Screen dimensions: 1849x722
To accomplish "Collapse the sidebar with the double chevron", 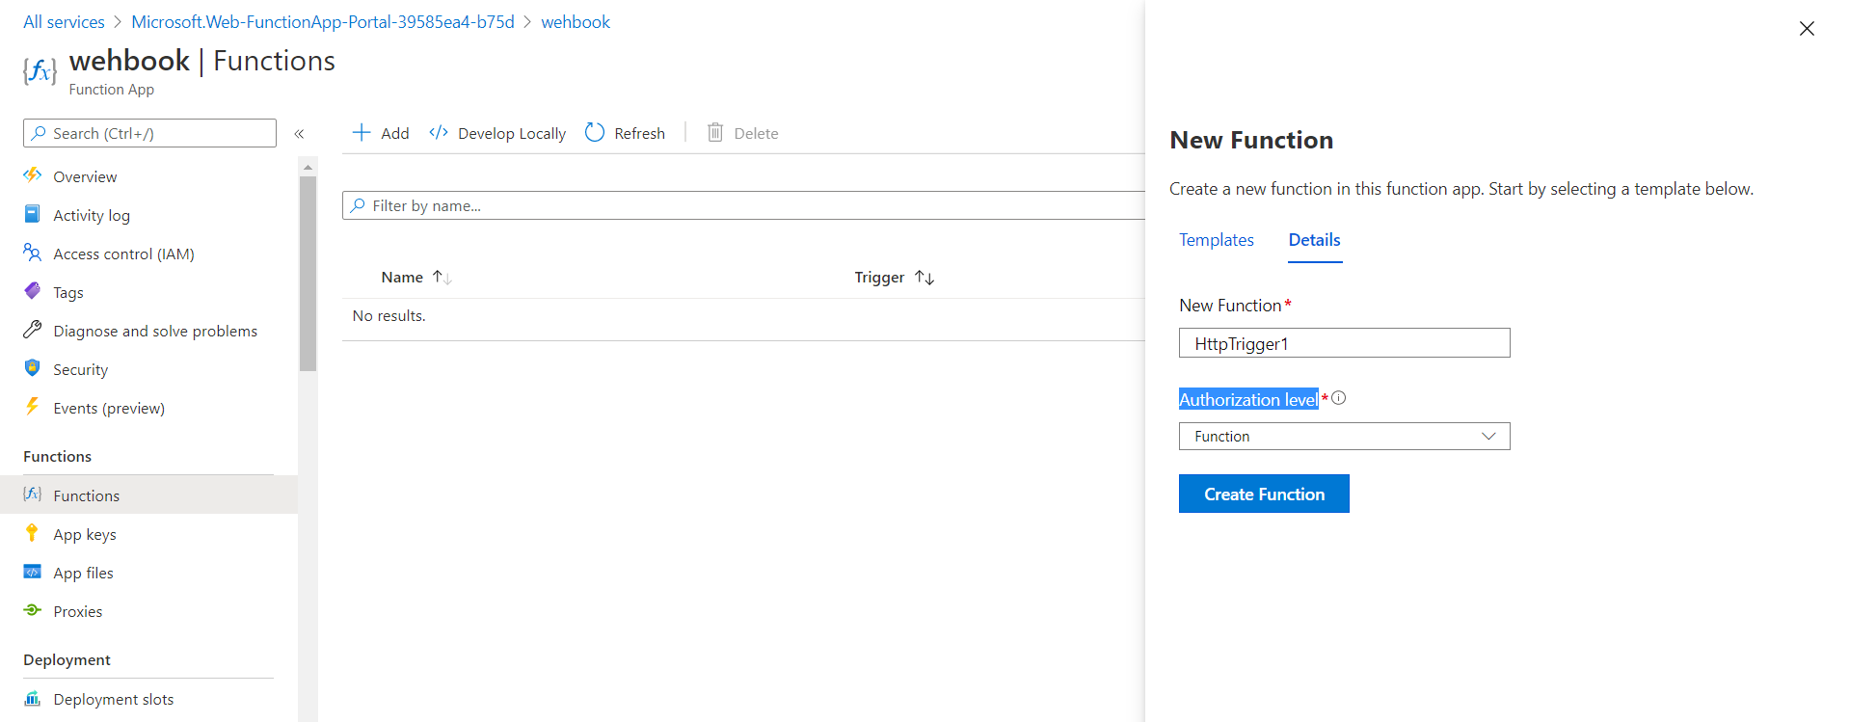I will (x=300, y=134).
